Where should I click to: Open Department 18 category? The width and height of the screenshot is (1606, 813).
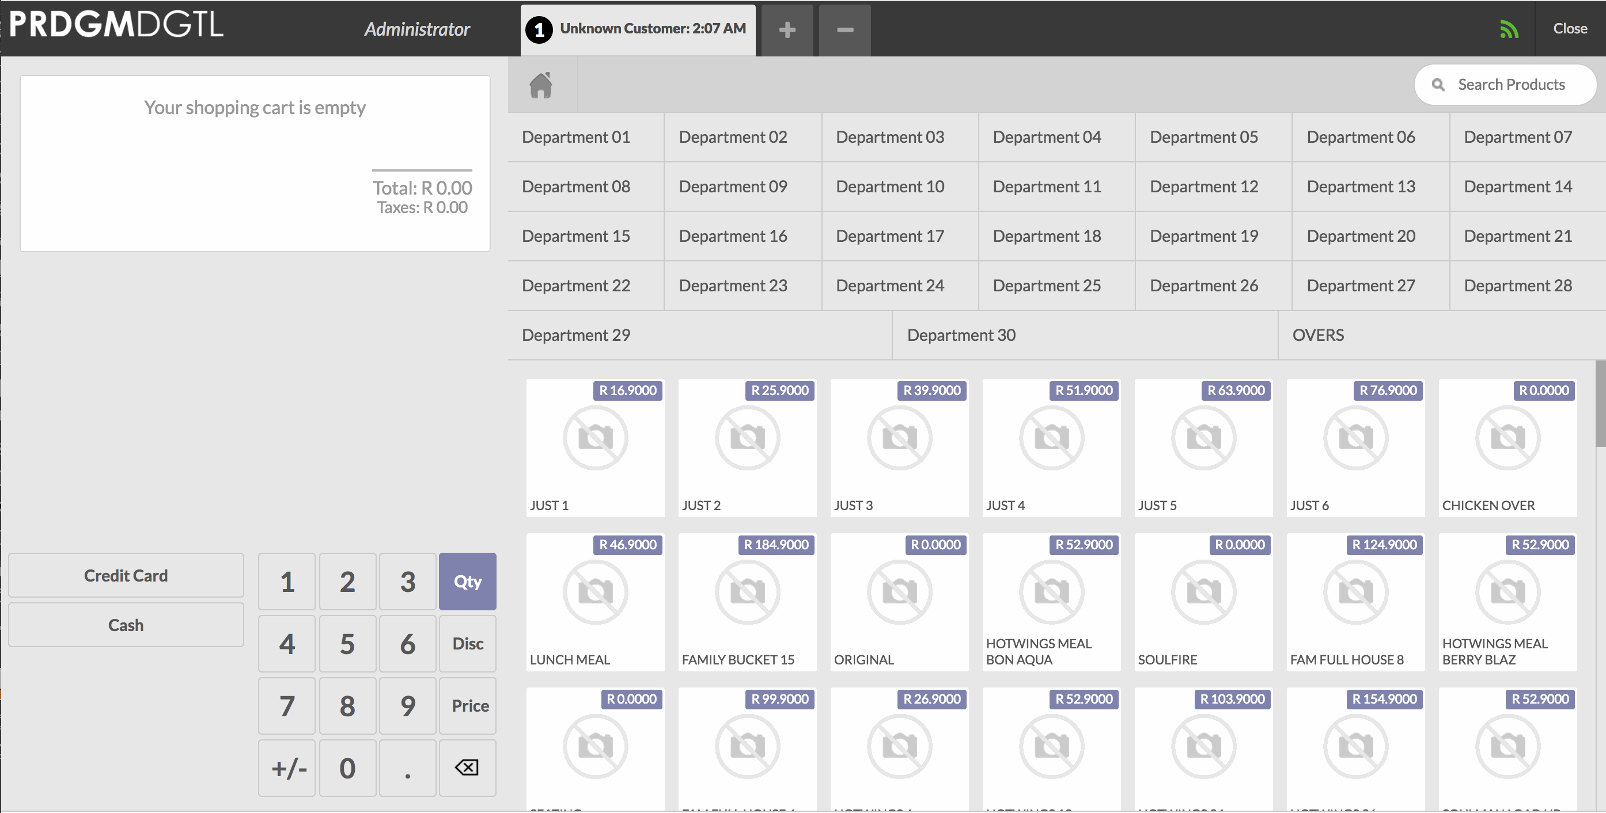pyautogui.click(x=1056, y=236)
